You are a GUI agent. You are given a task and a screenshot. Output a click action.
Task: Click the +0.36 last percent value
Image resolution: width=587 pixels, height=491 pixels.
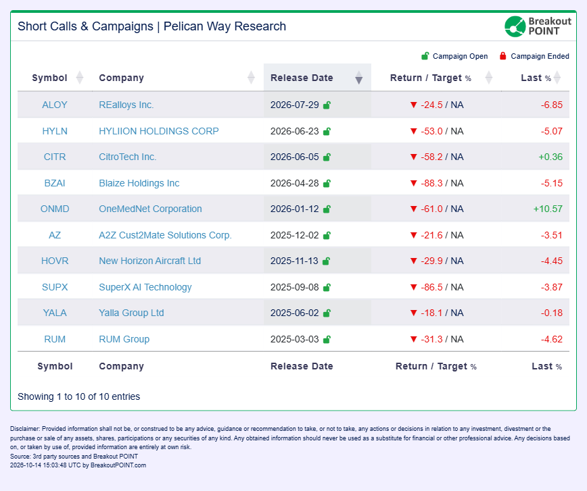[x=550, y=157]
